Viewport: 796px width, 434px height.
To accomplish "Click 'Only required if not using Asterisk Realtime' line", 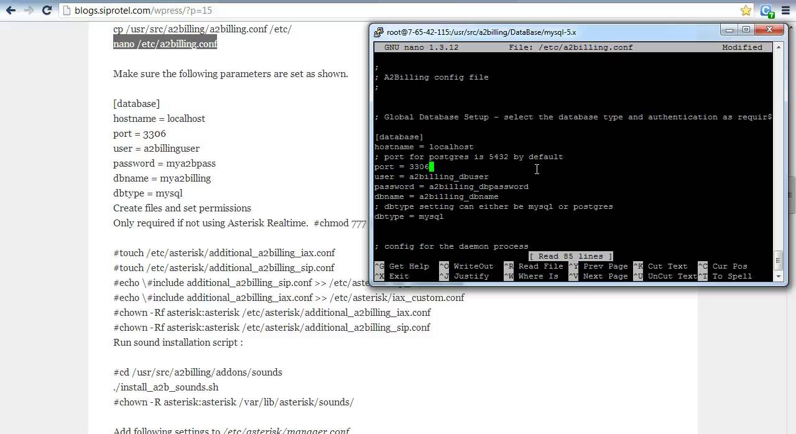I will pos(239,223).
